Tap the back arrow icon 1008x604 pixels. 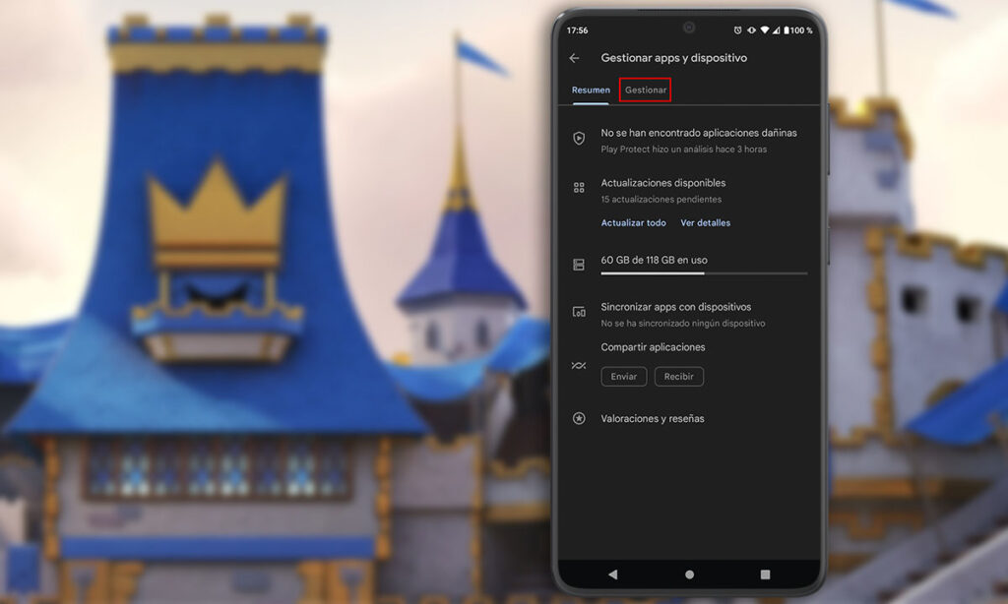pyautogui.click(x=574, y=58)
